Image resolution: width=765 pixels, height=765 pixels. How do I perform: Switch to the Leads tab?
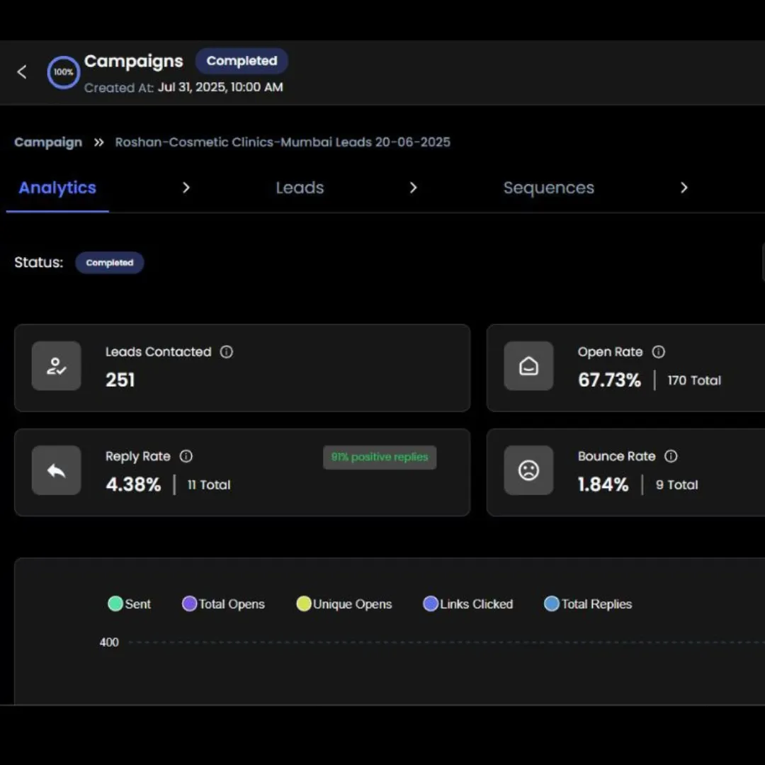tap(300, 188)
